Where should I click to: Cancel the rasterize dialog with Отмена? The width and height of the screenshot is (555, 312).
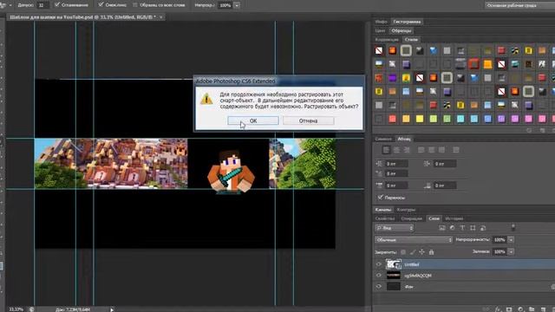[308, 120]
